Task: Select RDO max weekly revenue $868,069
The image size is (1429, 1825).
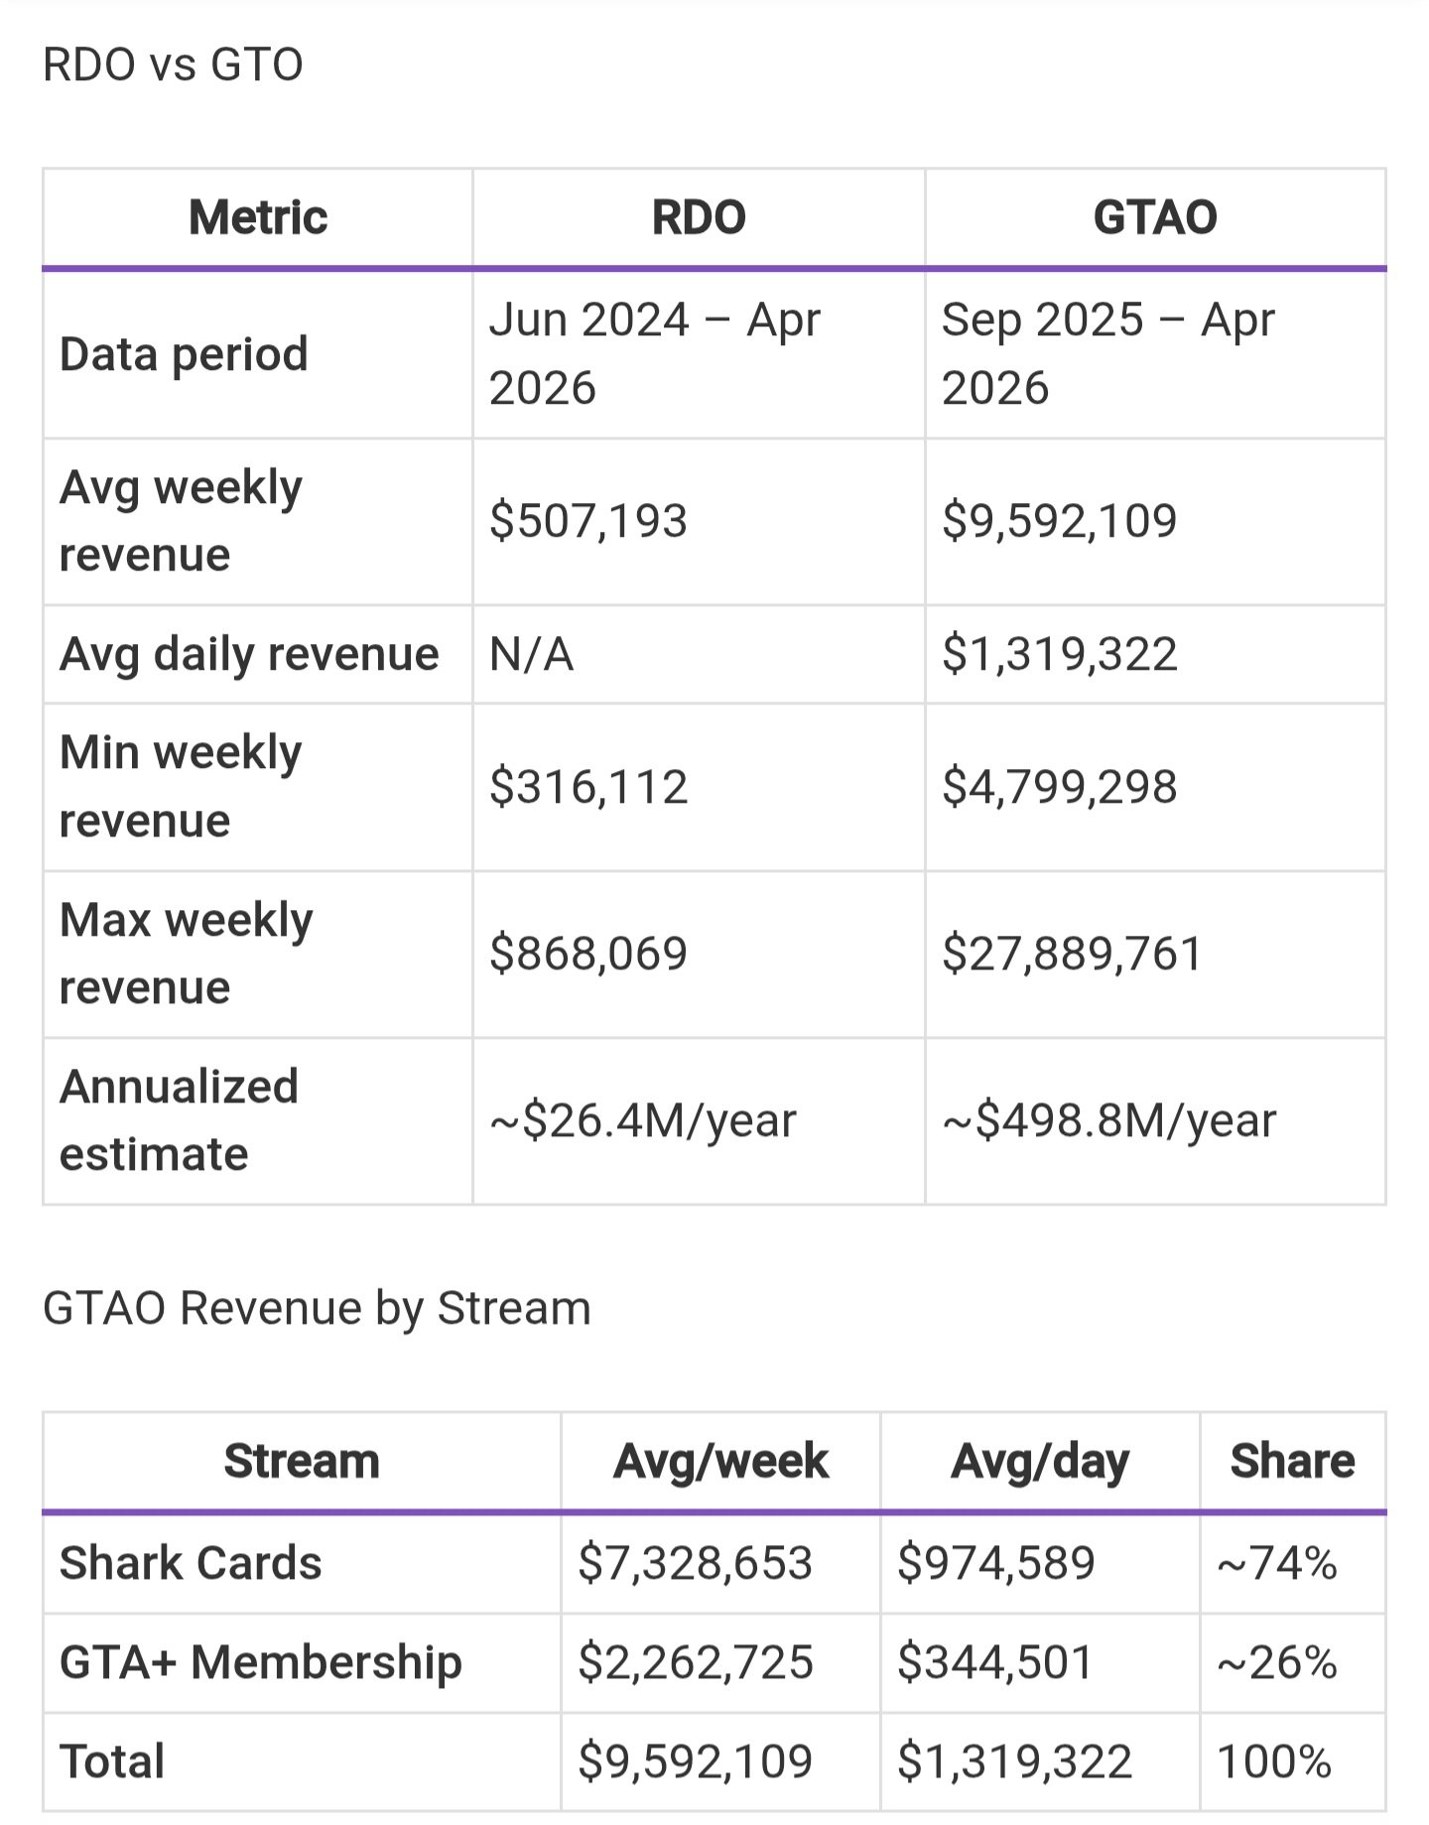Action: point(588,954)
